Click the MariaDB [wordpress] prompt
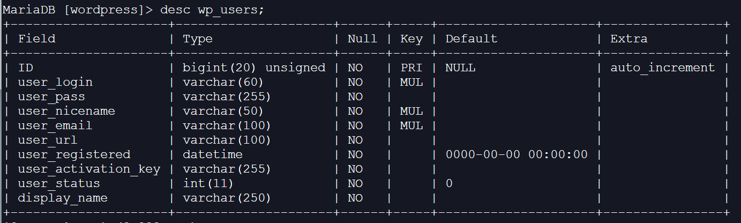Image resolution: width=741 pixels, height=223 pixels. click(76, 11)
